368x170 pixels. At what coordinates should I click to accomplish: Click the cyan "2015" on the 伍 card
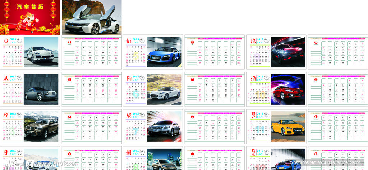tap(136, 39)
